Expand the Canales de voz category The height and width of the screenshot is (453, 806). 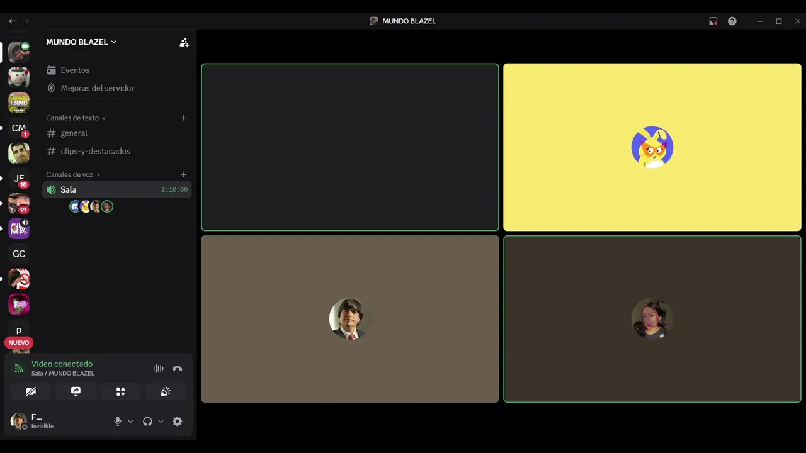(73, 174)
